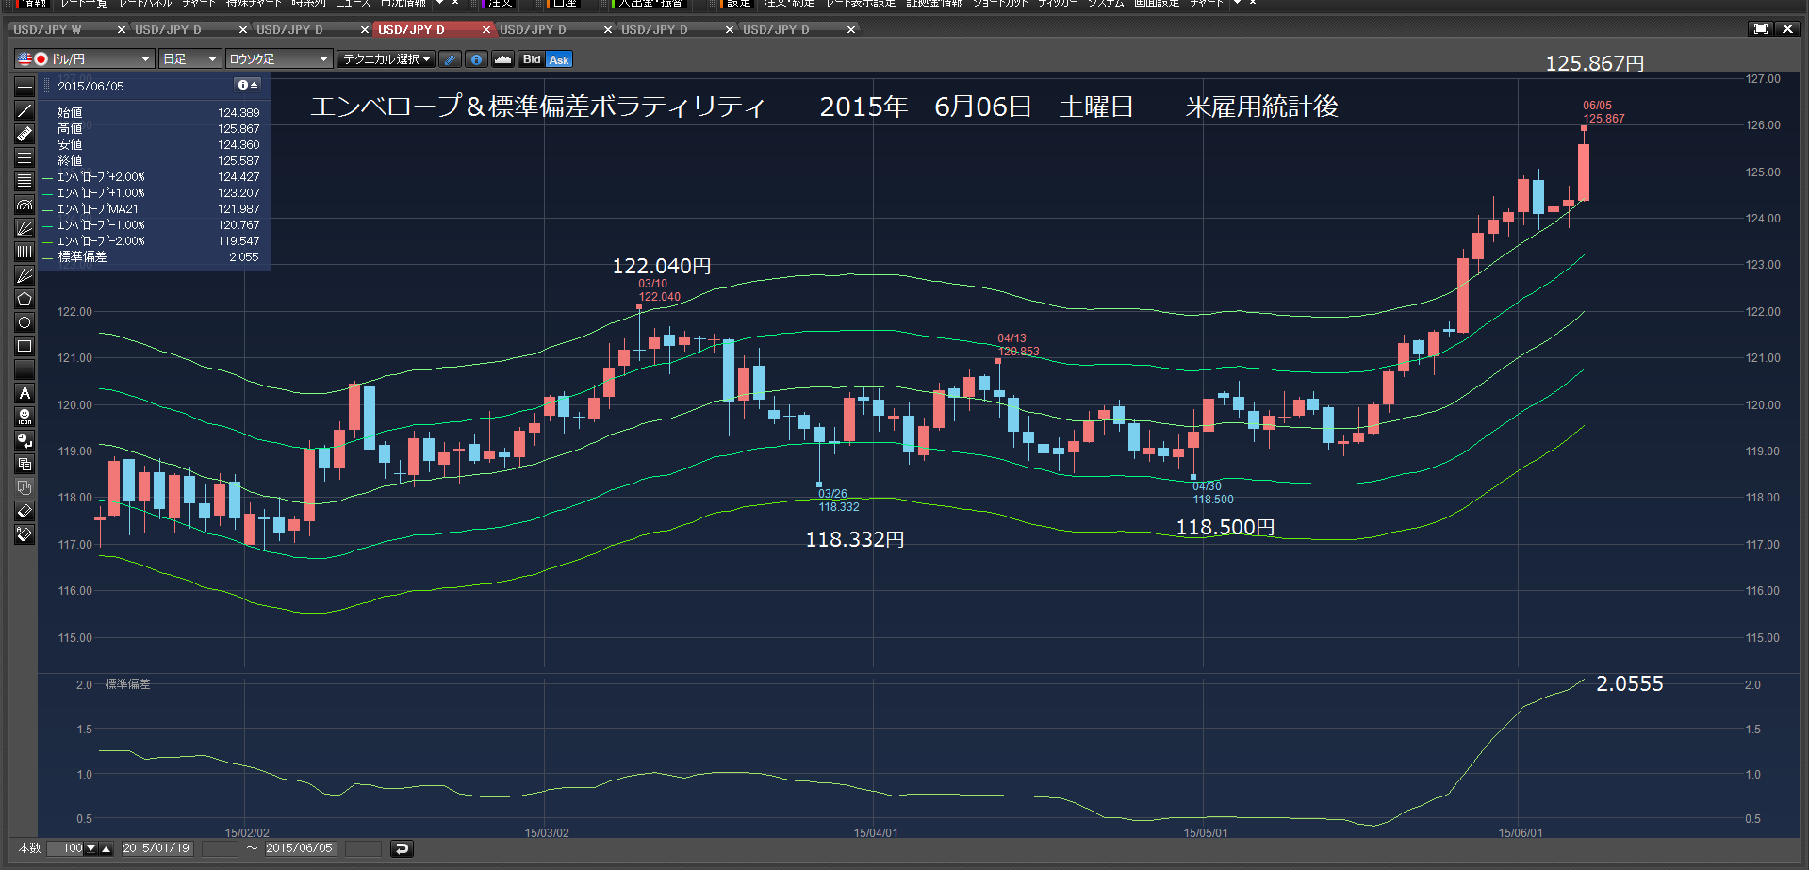Viewport: 1809px width, 870px height.
Task: Select the ruler measurement tool
Action: pos(25,134)
